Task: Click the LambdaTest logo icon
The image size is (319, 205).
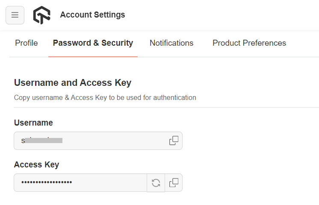Action: coord(41,15)
